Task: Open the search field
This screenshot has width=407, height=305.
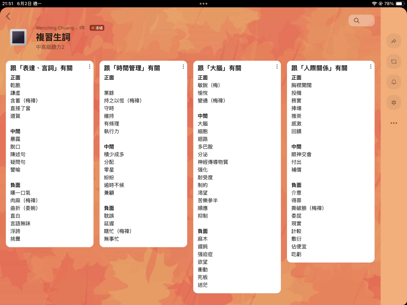Action: 361,21
